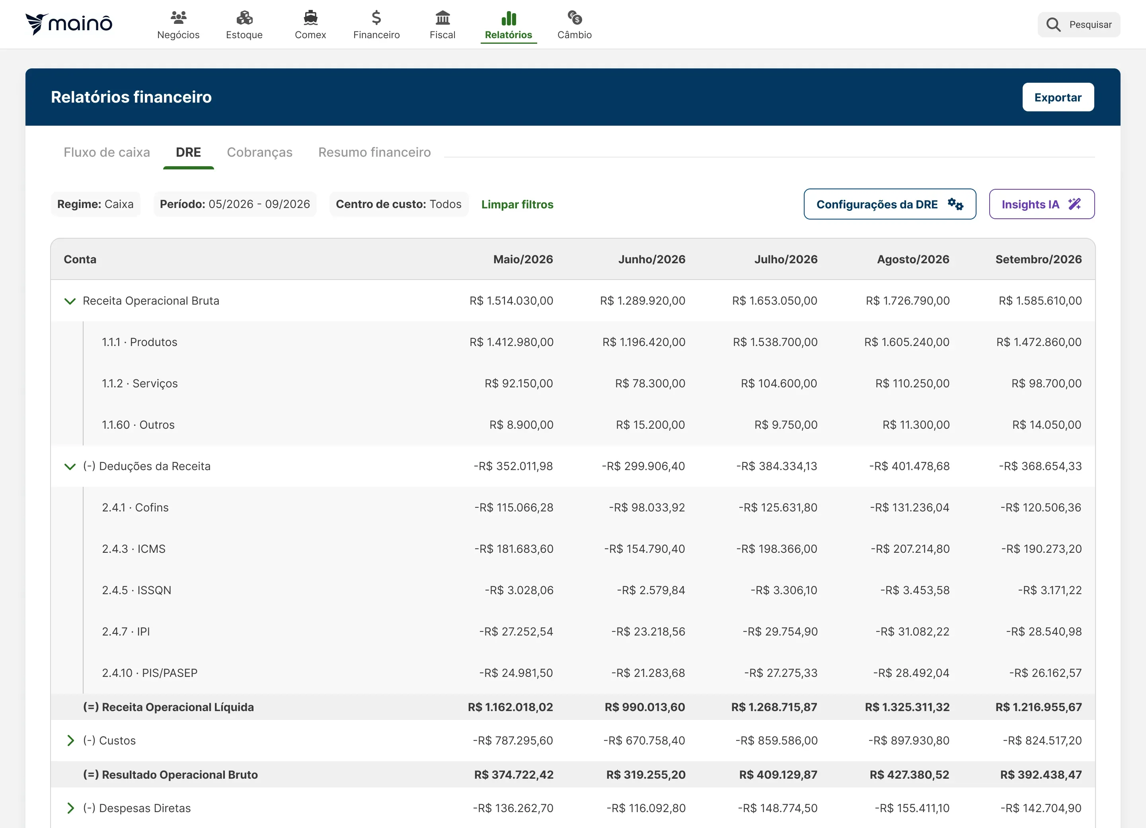Open the Financeiro dollar icon
The height and width of the screenshot is (828, 1146).
[x=376, y=17]
